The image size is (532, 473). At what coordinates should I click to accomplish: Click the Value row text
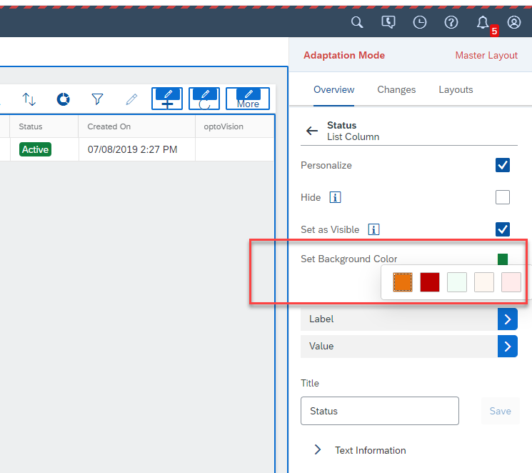321,346
